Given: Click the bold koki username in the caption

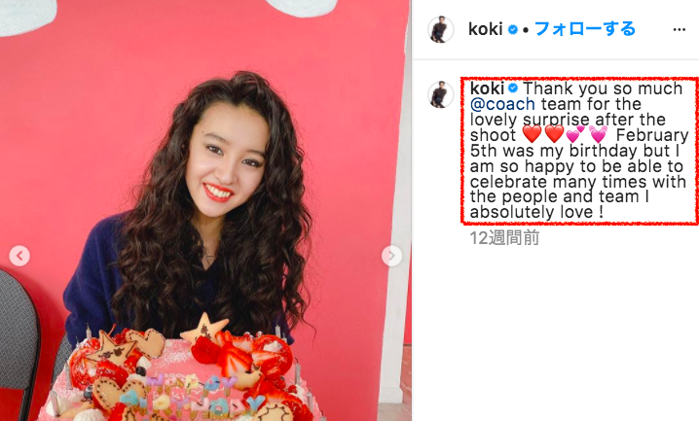Looking at the screenshot, I should (x=487, y=88).
